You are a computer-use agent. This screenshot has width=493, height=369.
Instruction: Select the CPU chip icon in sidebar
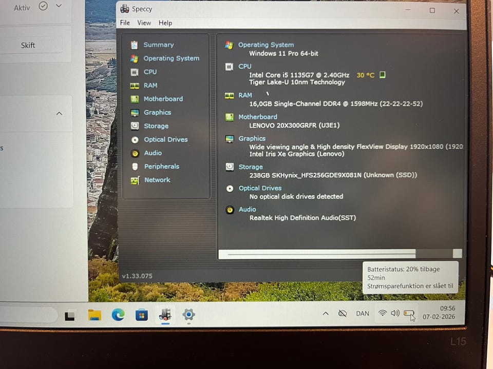click(134, 72)
